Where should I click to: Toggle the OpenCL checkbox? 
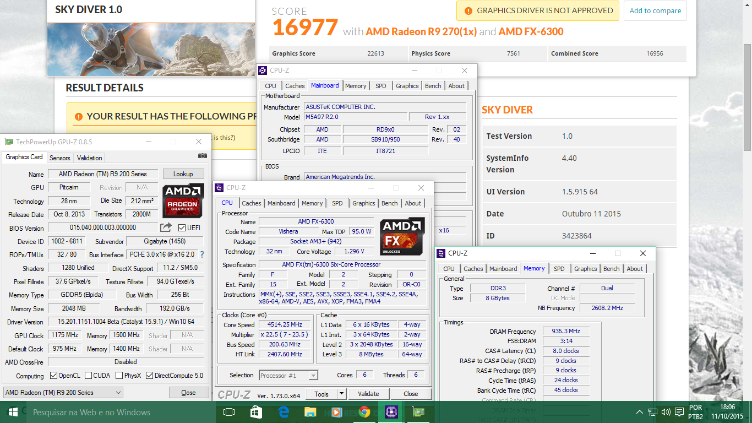click(53, 376)
